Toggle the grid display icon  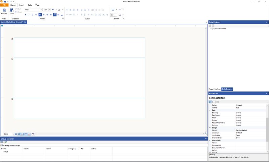point(16,134)
